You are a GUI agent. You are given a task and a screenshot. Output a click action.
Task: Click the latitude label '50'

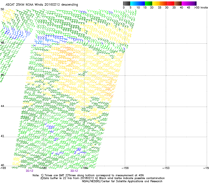(x=2, y=9)
